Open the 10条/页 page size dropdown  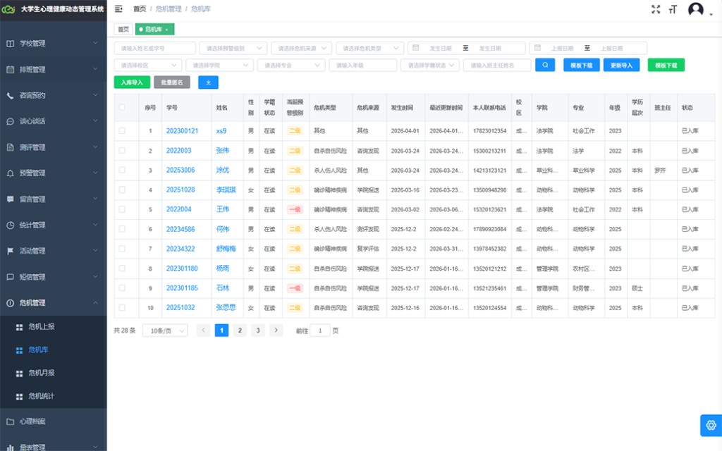pos(165,330)
